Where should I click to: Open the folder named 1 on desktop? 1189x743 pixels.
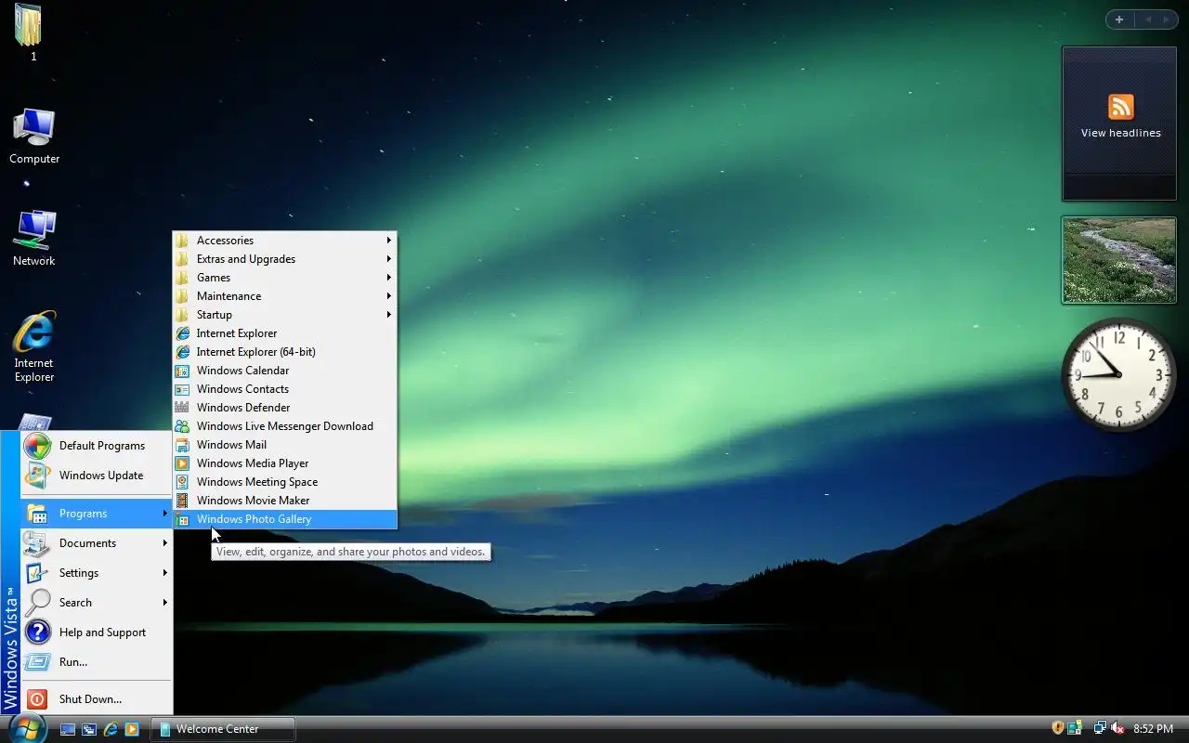(x=29, y=32)
